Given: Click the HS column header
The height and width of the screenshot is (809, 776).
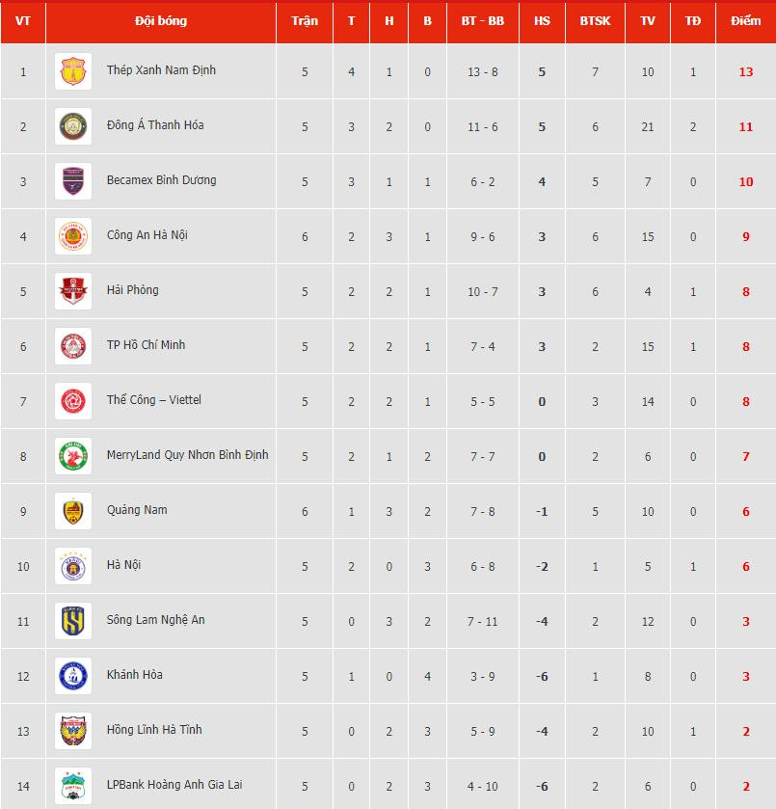Looking at the screenshot, I should click(x=542, y=20).
